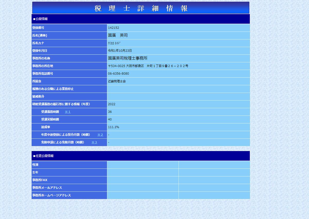Click the 事務所電話番号 label

[43, 74]
